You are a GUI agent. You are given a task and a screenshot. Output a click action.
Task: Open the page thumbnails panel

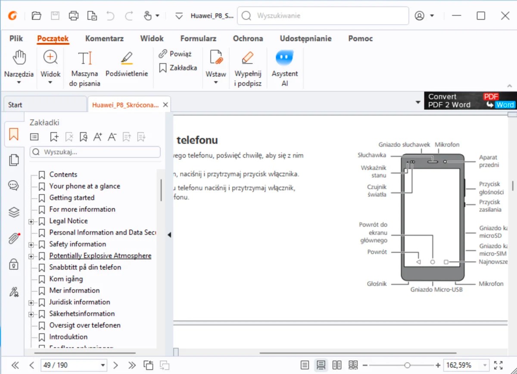(x=13, y=160)
